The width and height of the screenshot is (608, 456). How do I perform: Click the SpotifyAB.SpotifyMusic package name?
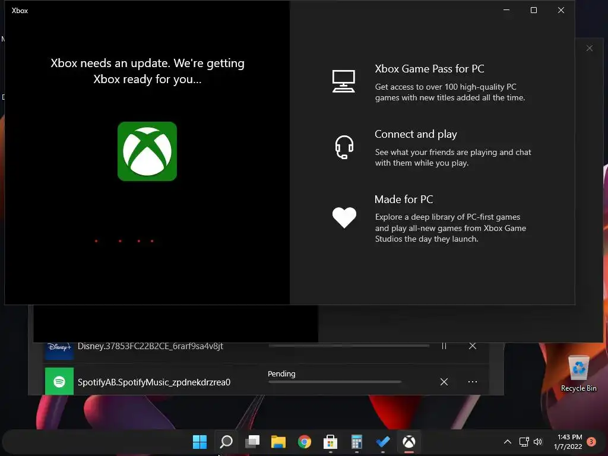154,382
